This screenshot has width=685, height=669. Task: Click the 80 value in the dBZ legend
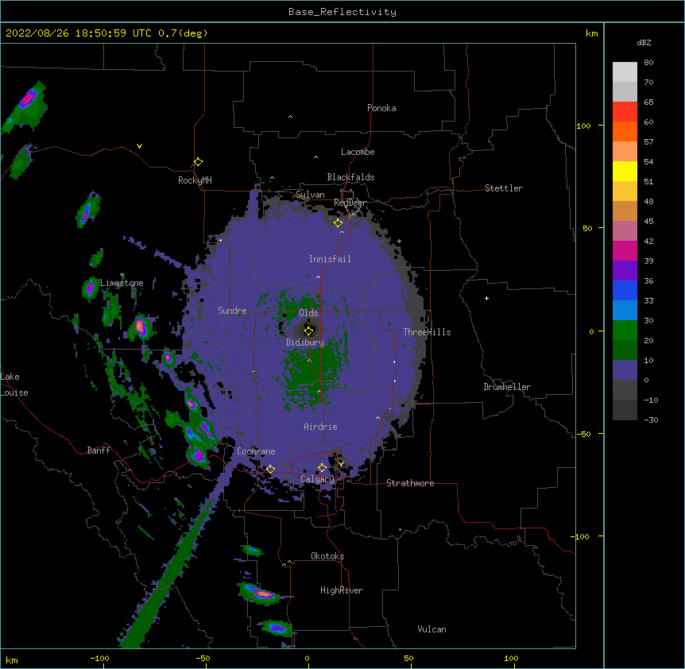pos(648,63)
